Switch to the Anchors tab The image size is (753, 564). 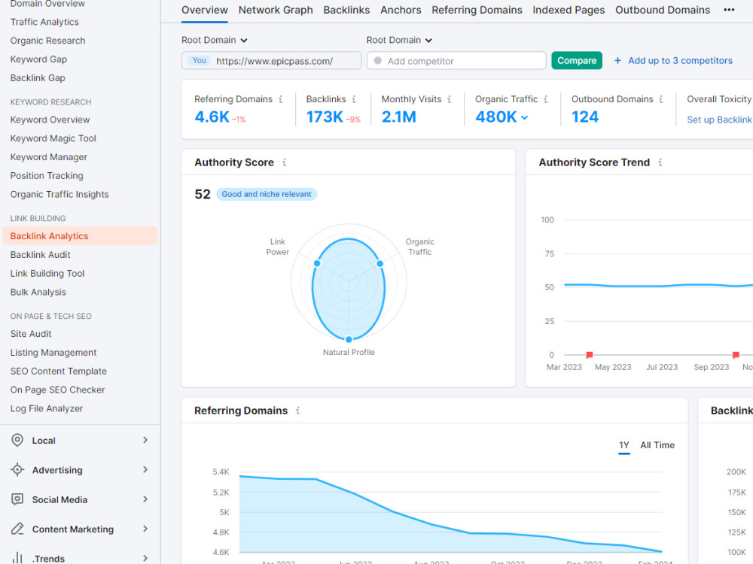tap(401, 10)
